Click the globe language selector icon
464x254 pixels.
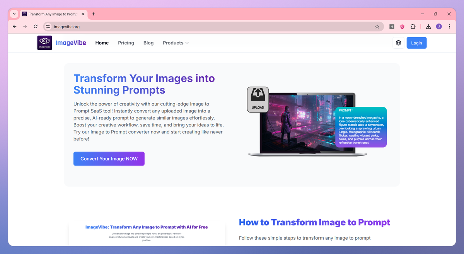point(398,43)
